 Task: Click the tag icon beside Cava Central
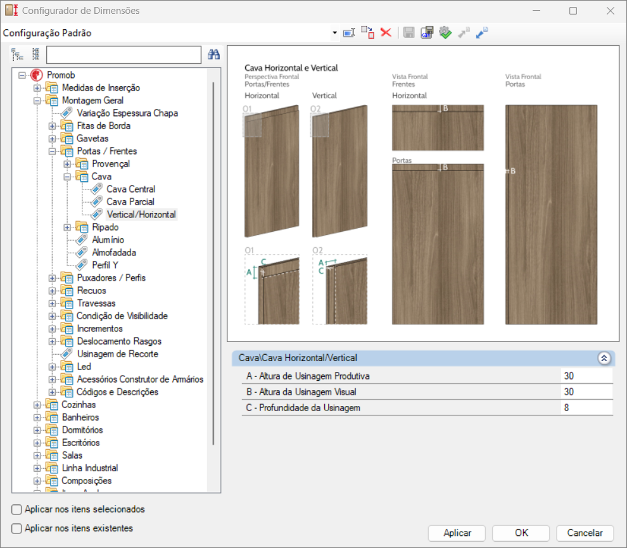(96, 189)
